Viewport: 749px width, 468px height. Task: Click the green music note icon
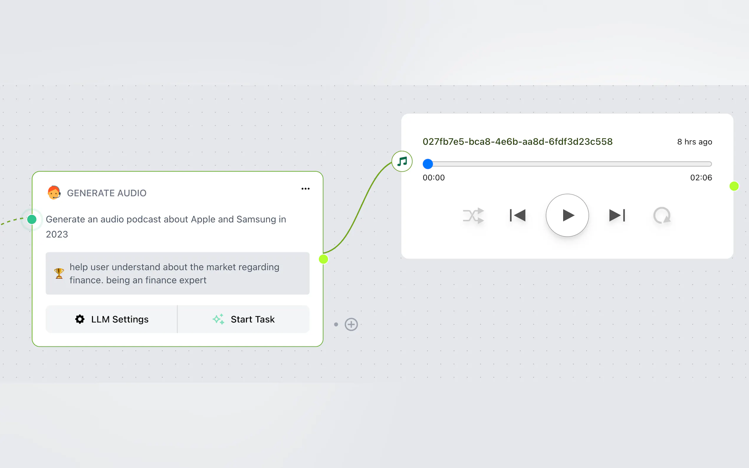coord(402,161)
